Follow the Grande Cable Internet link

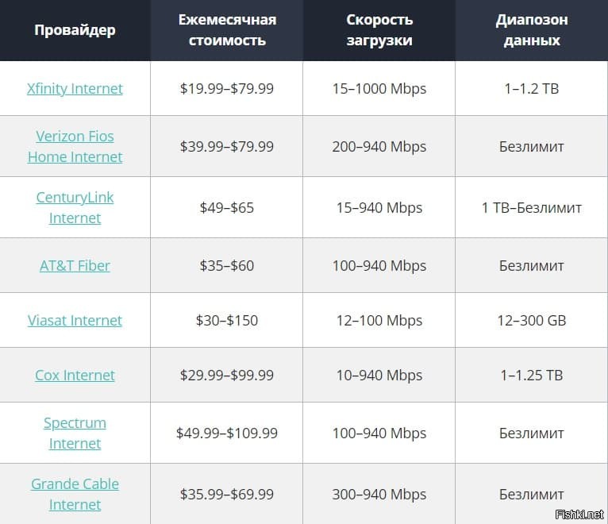coord(75,494)
